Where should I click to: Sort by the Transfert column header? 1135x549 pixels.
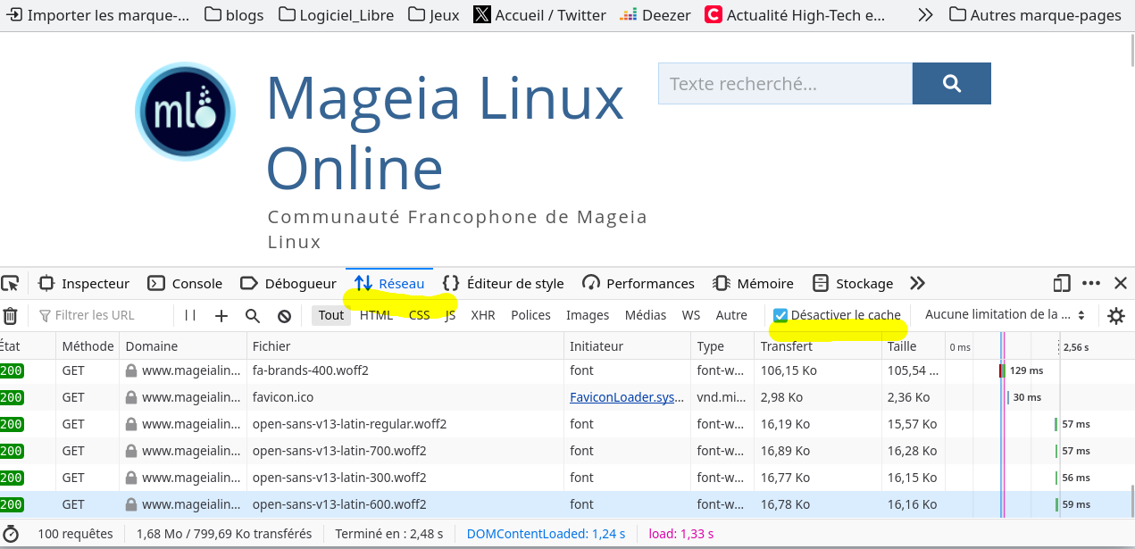point(818,346)
